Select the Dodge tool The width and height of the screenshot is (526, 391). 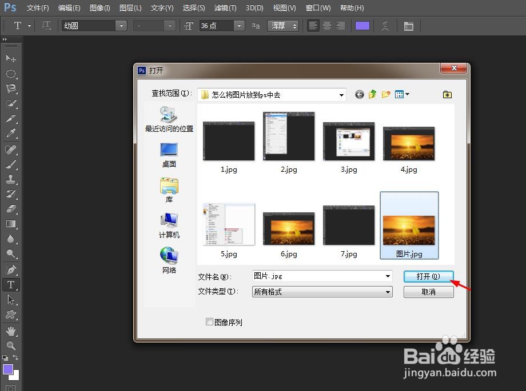coord(11,253)
